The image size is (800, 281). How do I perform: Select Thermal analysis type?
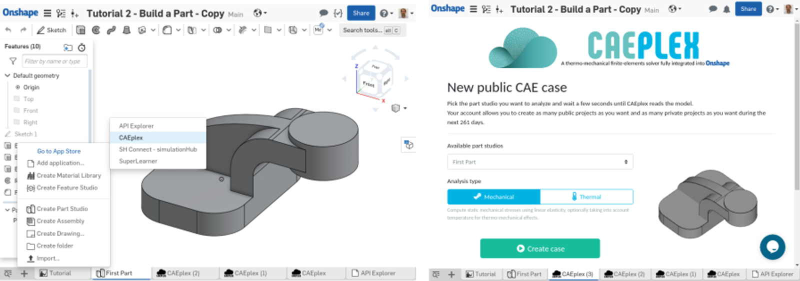coord(586,196)
